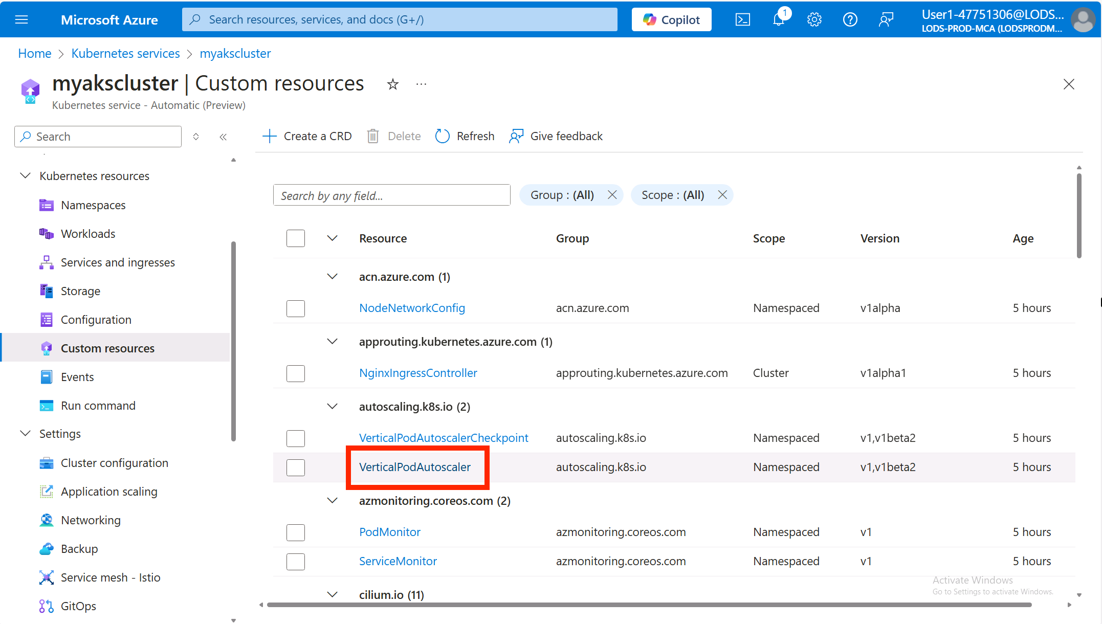Click the Delete trash icon
The width and height of the screenshot is (1102, 624).
[x=373, y=136]
